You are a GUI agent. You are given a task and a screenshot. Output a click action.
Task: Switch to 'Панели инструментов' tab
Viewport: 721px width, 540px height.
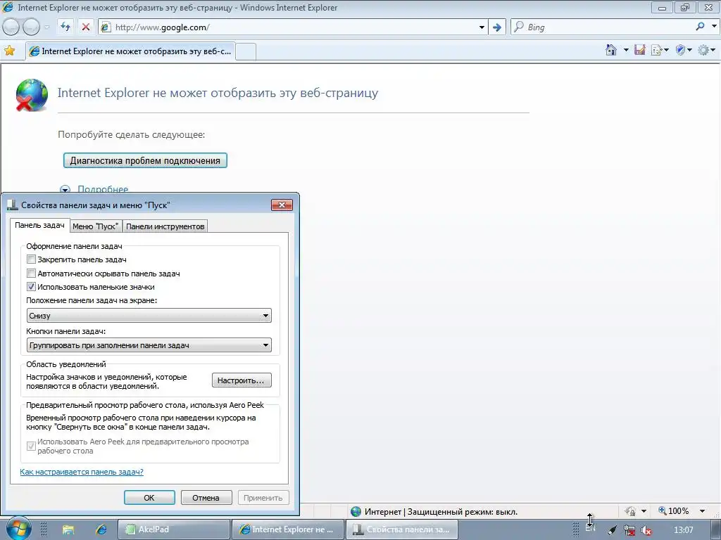165,226
